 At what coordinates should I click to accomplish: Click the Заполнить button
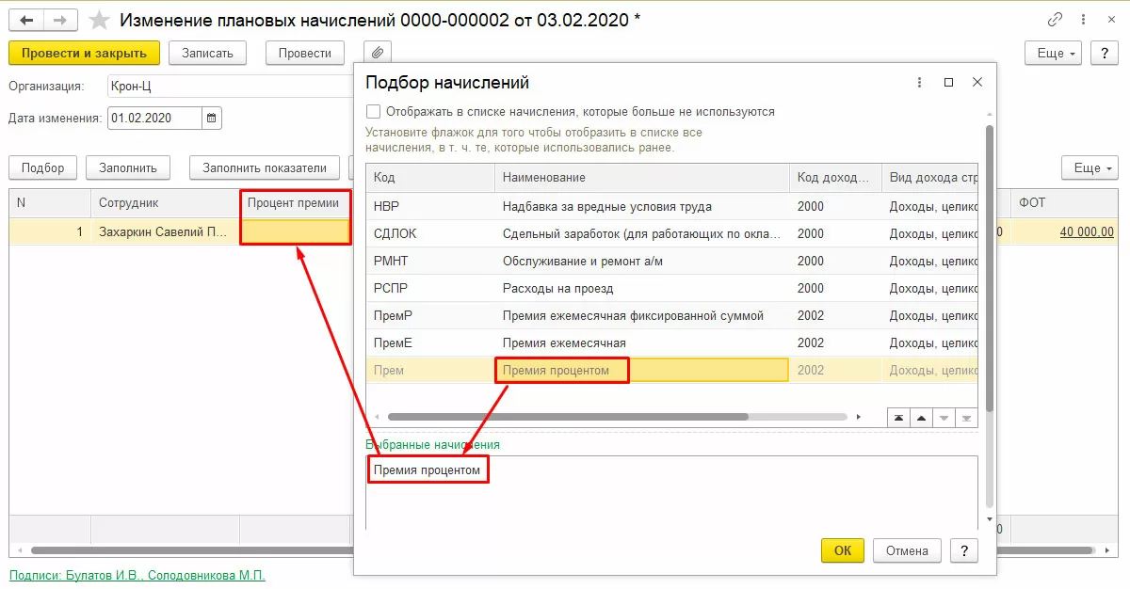[128, 167]
